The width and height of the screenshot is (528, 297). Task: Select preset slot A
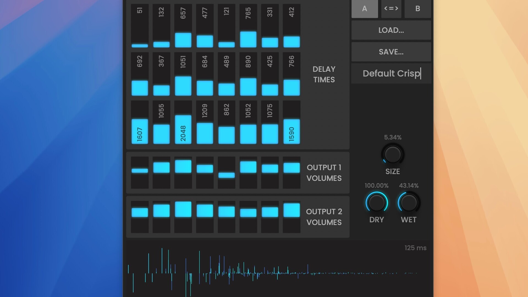364,9
